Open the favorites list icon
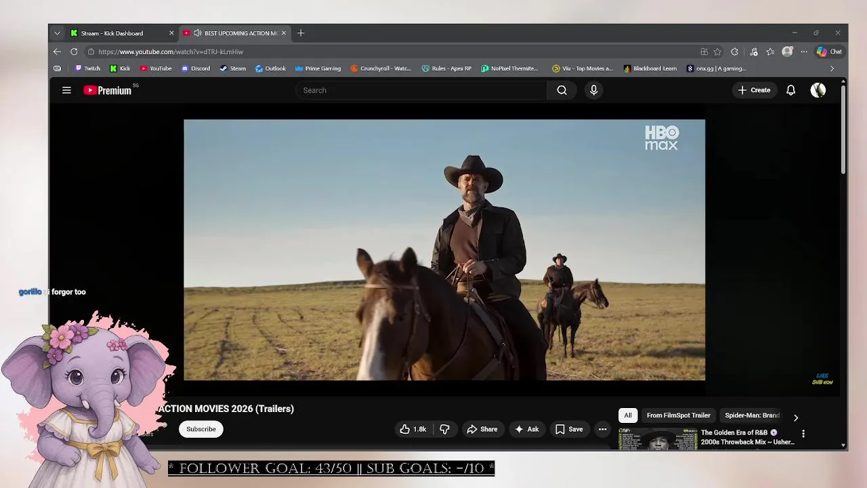The width and height of the screenshot is (867, 488). click(x=770, y=52)
